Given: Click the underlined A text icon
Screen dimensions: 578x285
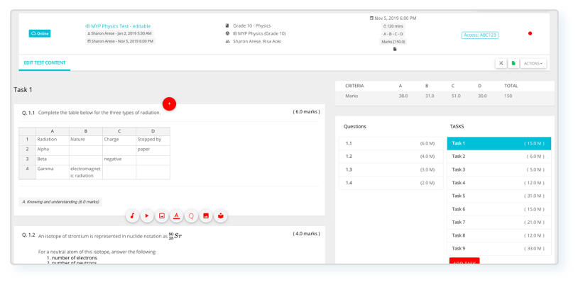Looking at the screenshot, I should pyautogui.click(x=177, y=216).
